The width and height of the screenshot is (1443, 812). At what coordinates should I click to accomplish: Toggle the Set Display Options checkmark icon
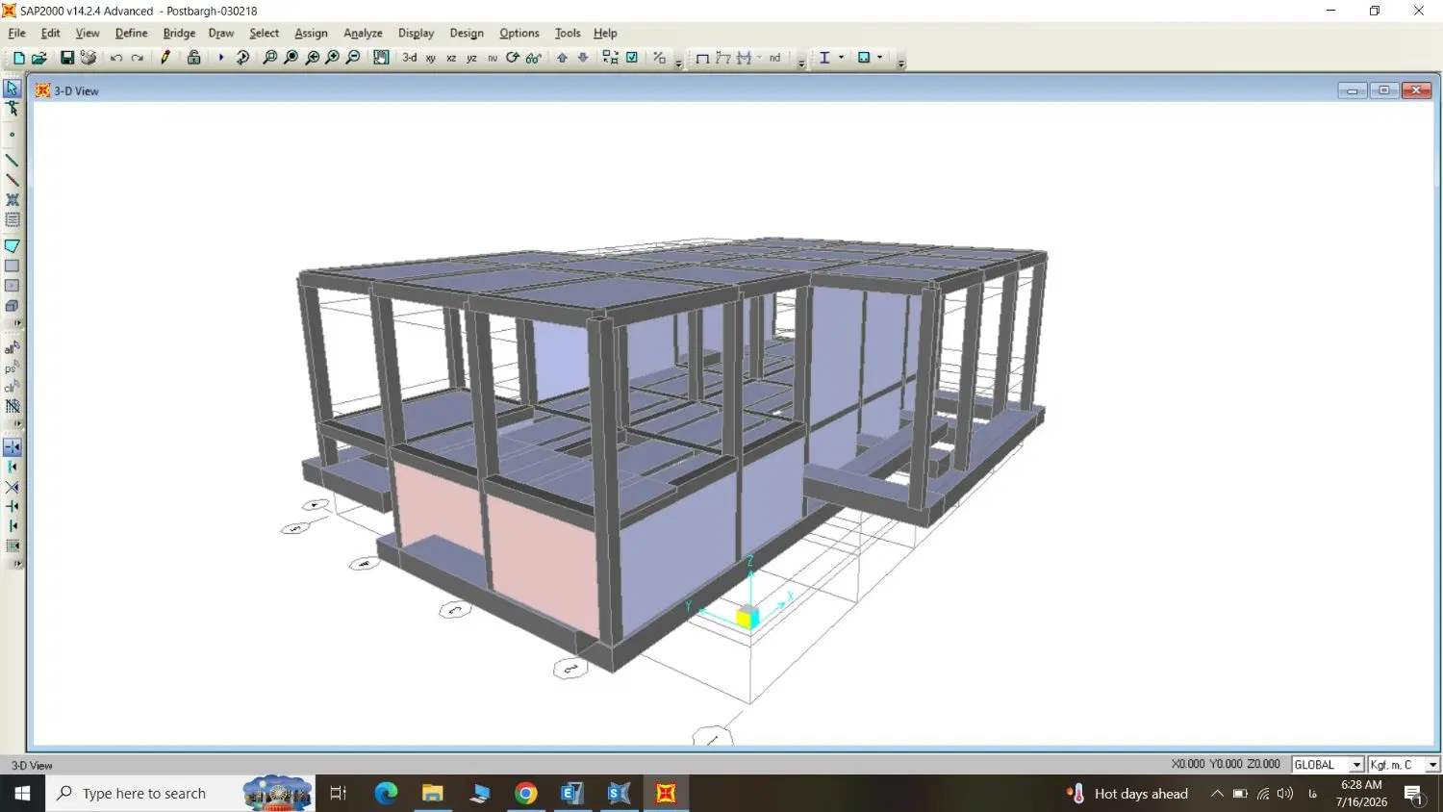point(632,58)
